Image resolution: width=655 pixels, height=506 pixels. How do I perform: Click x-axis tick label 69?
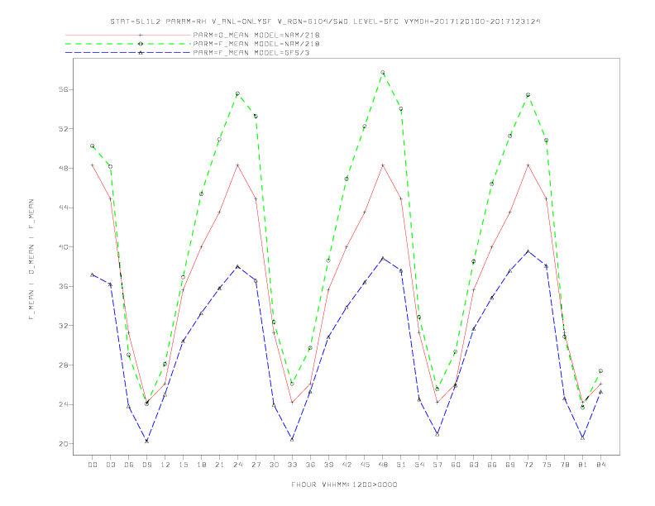pyautogui.click(x=510, y=465)
